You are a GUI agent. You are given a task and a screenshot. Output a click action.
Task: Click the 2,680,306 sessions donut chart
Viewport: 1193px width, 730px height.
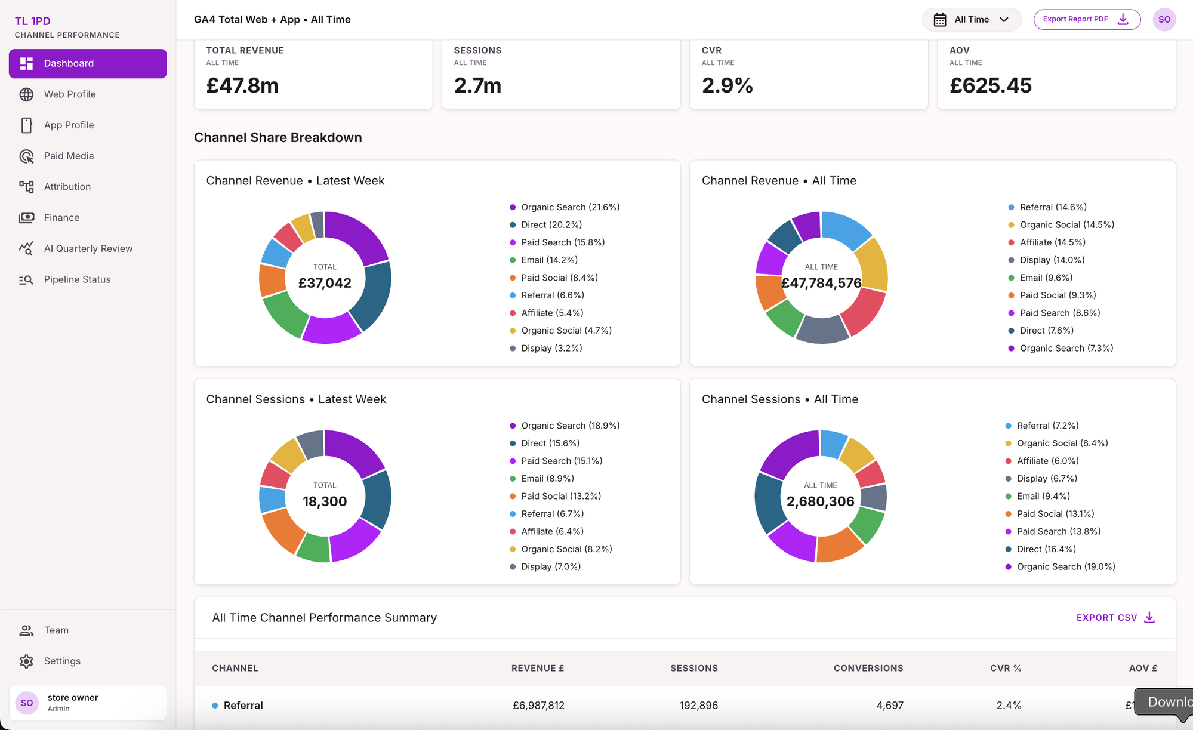821,496
